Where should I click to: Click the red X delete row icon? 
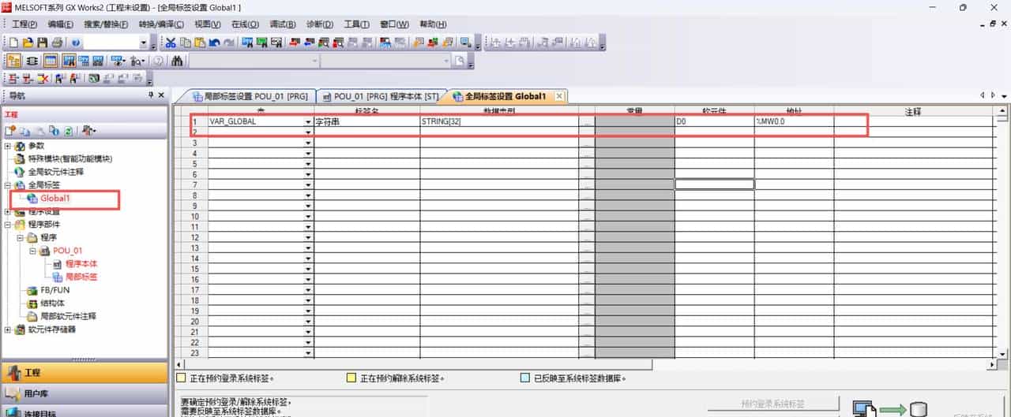tap(43, 78)
